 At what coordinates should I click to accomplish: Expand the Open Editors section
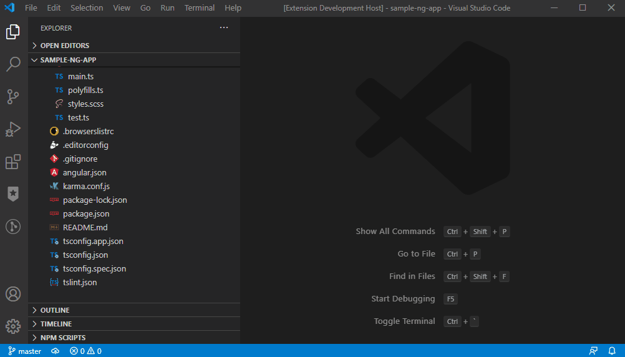134,46
